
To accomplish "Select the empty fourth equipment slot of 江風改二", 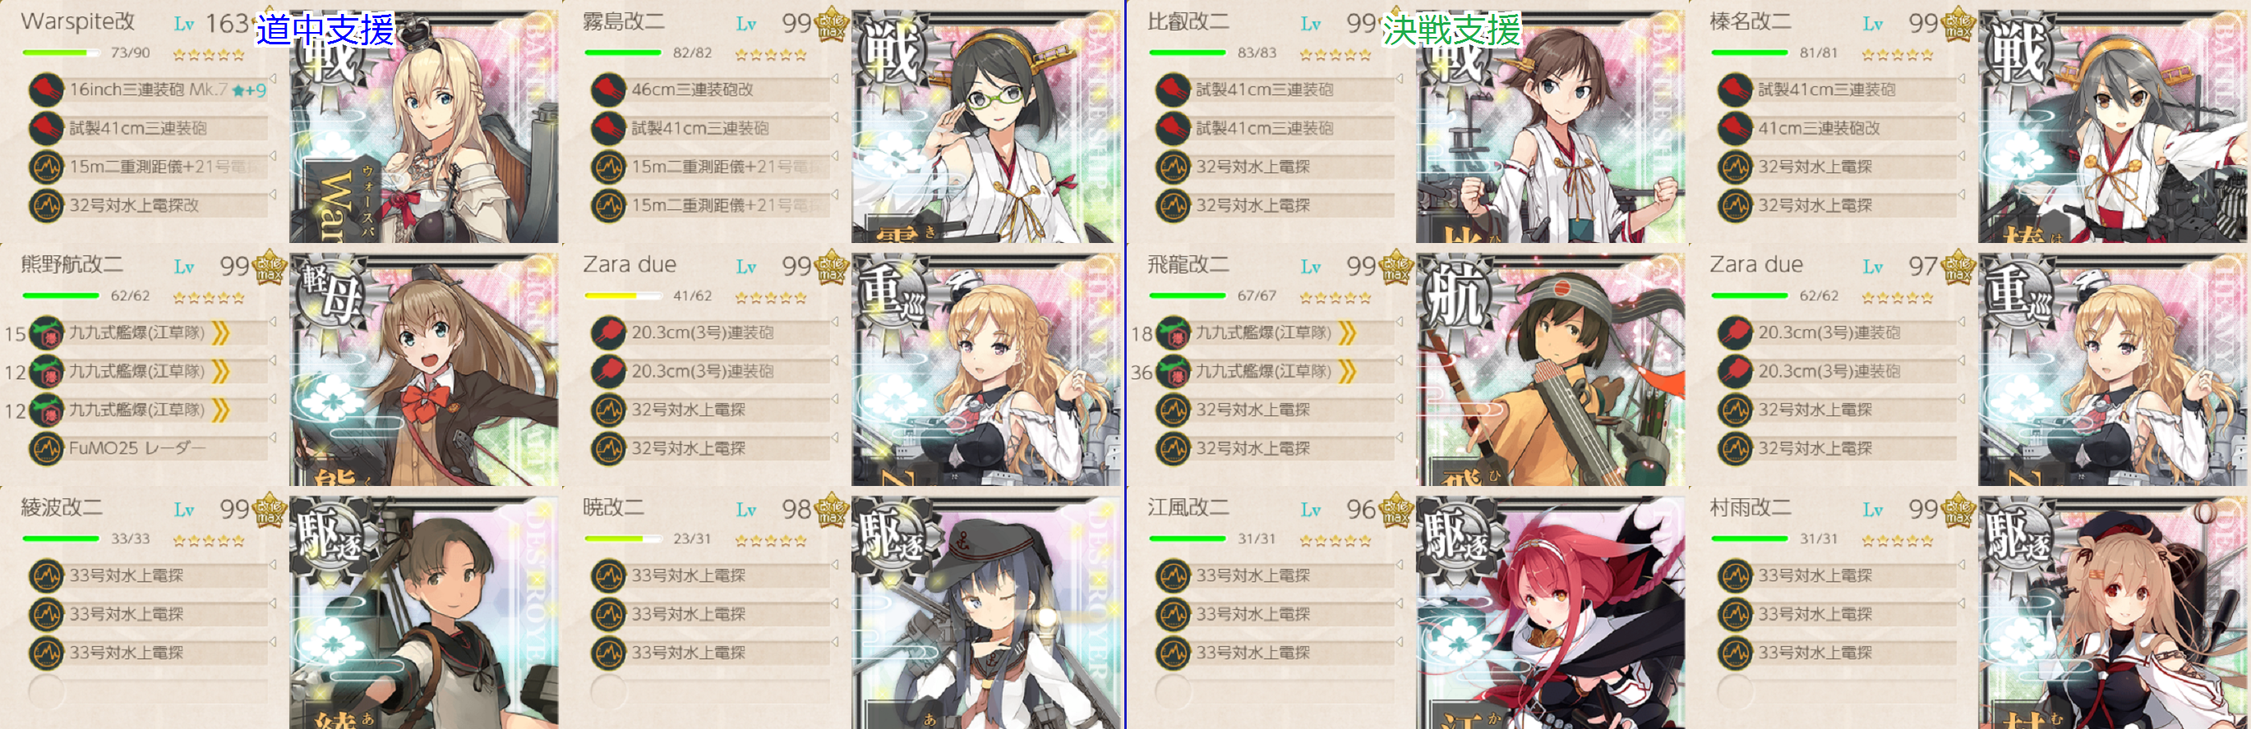I will click(x=1275, y=691).
